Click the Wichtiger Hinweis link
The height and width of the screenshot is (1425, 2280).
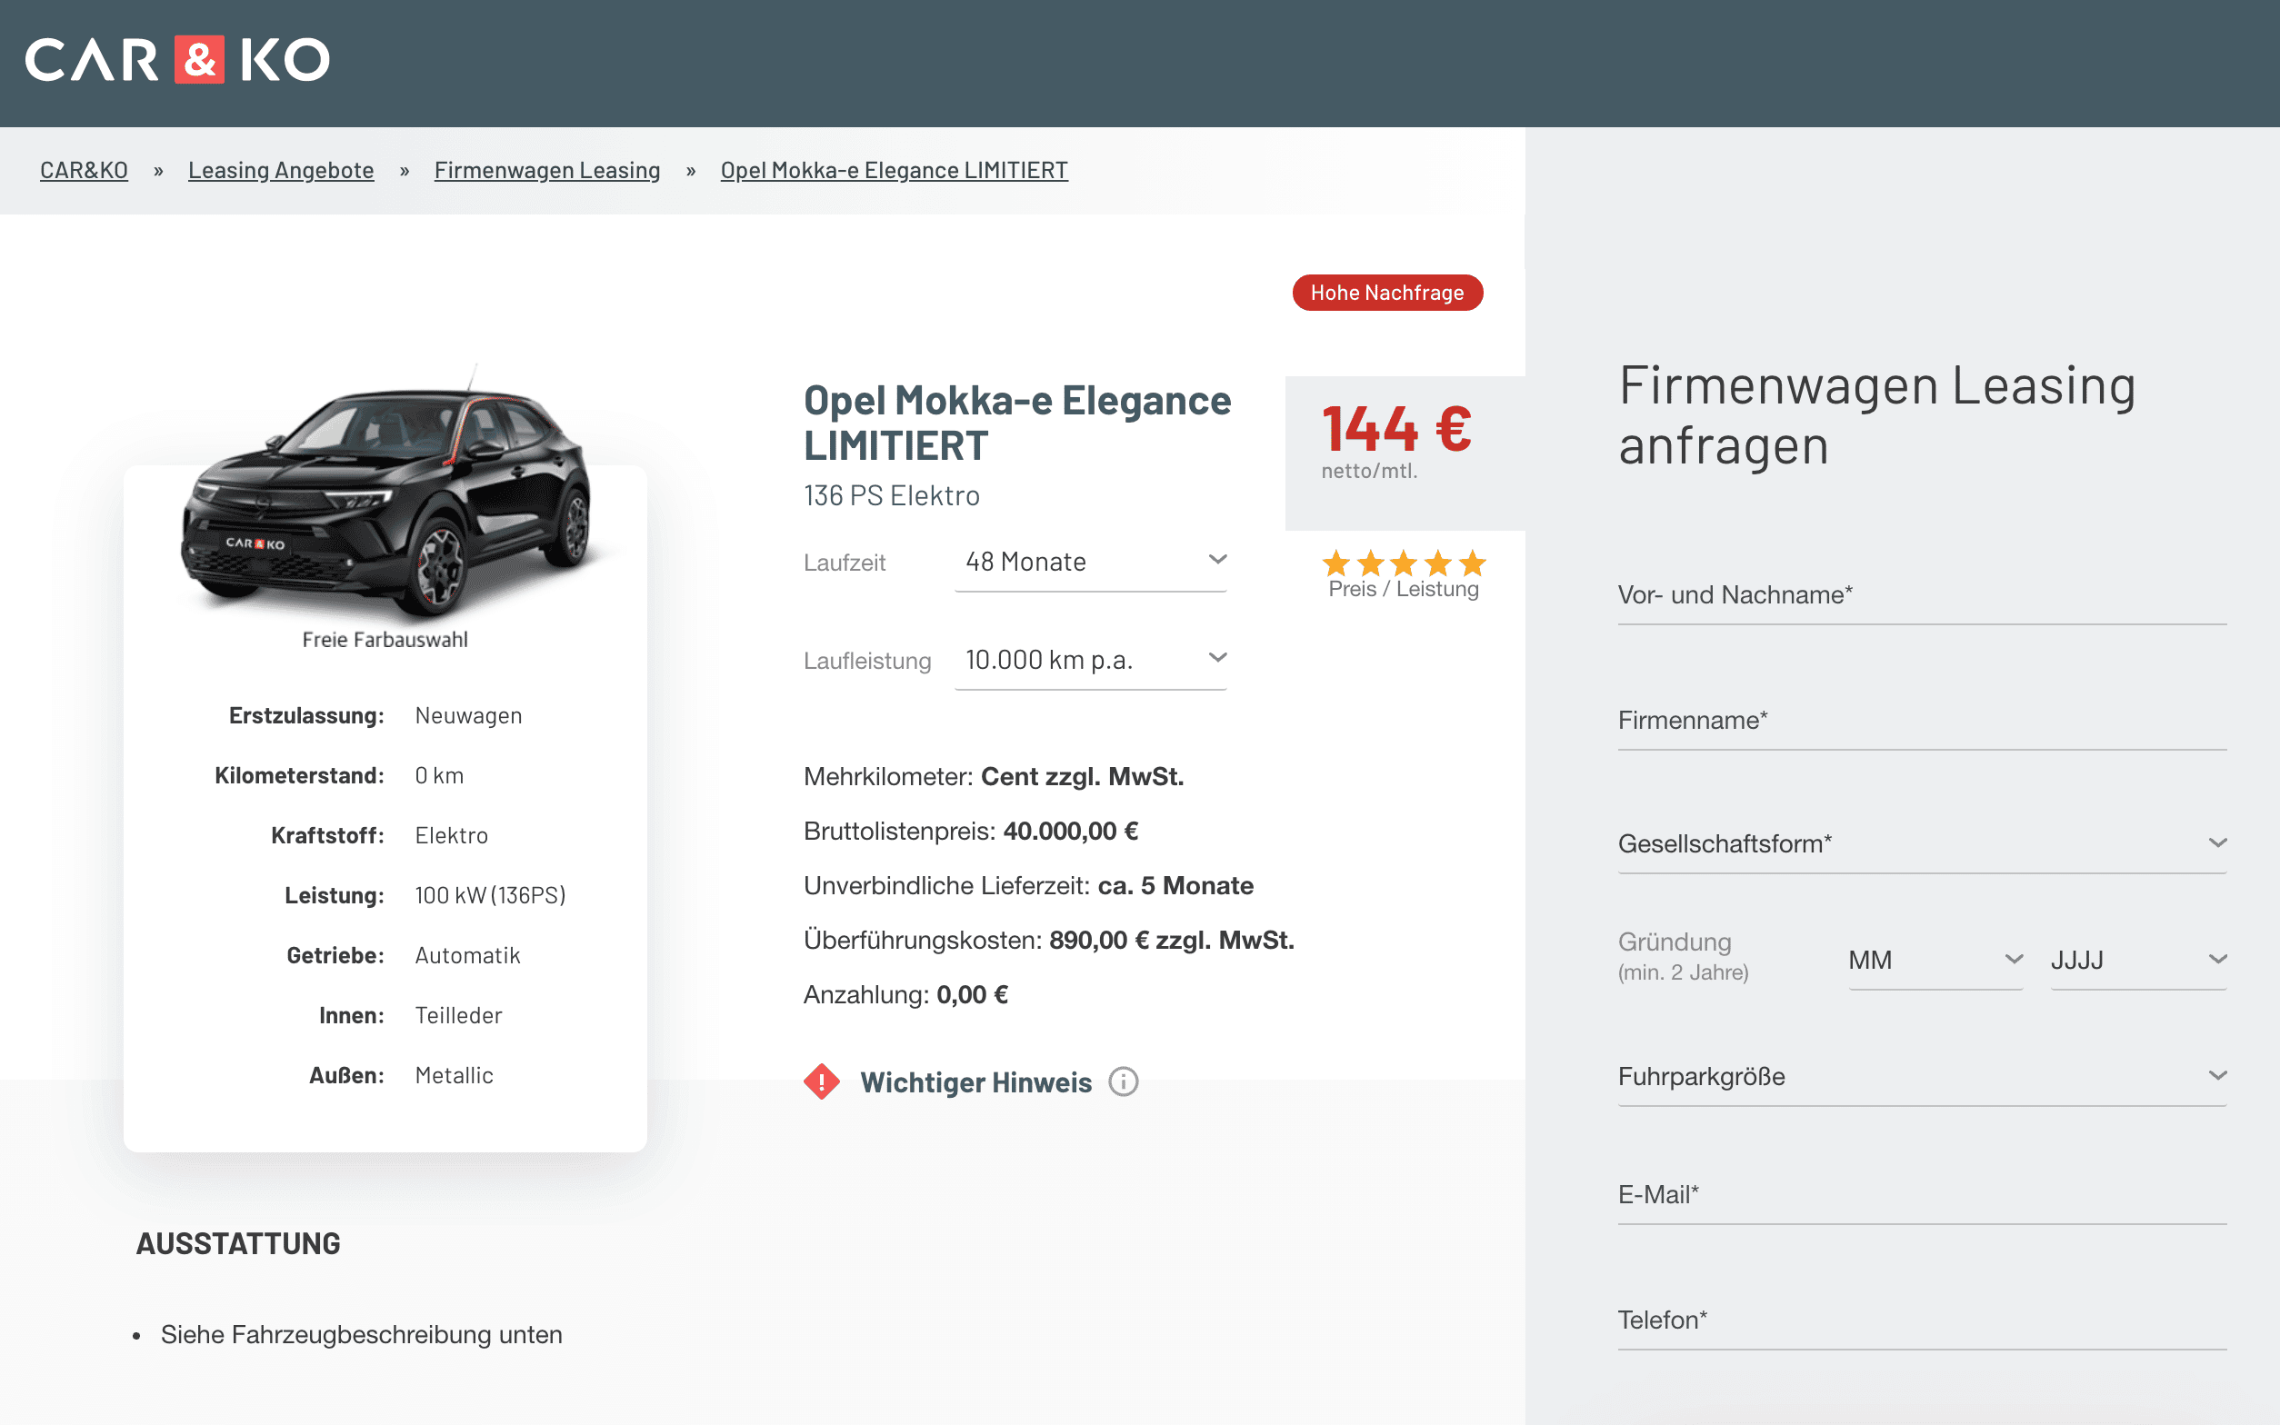pyautogui.click(x=975, y=1082)
